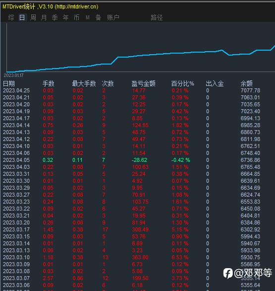This screenshot has width=275, height=291.
Task: Click the 日期 column header
Action: [x=9, y=83]
